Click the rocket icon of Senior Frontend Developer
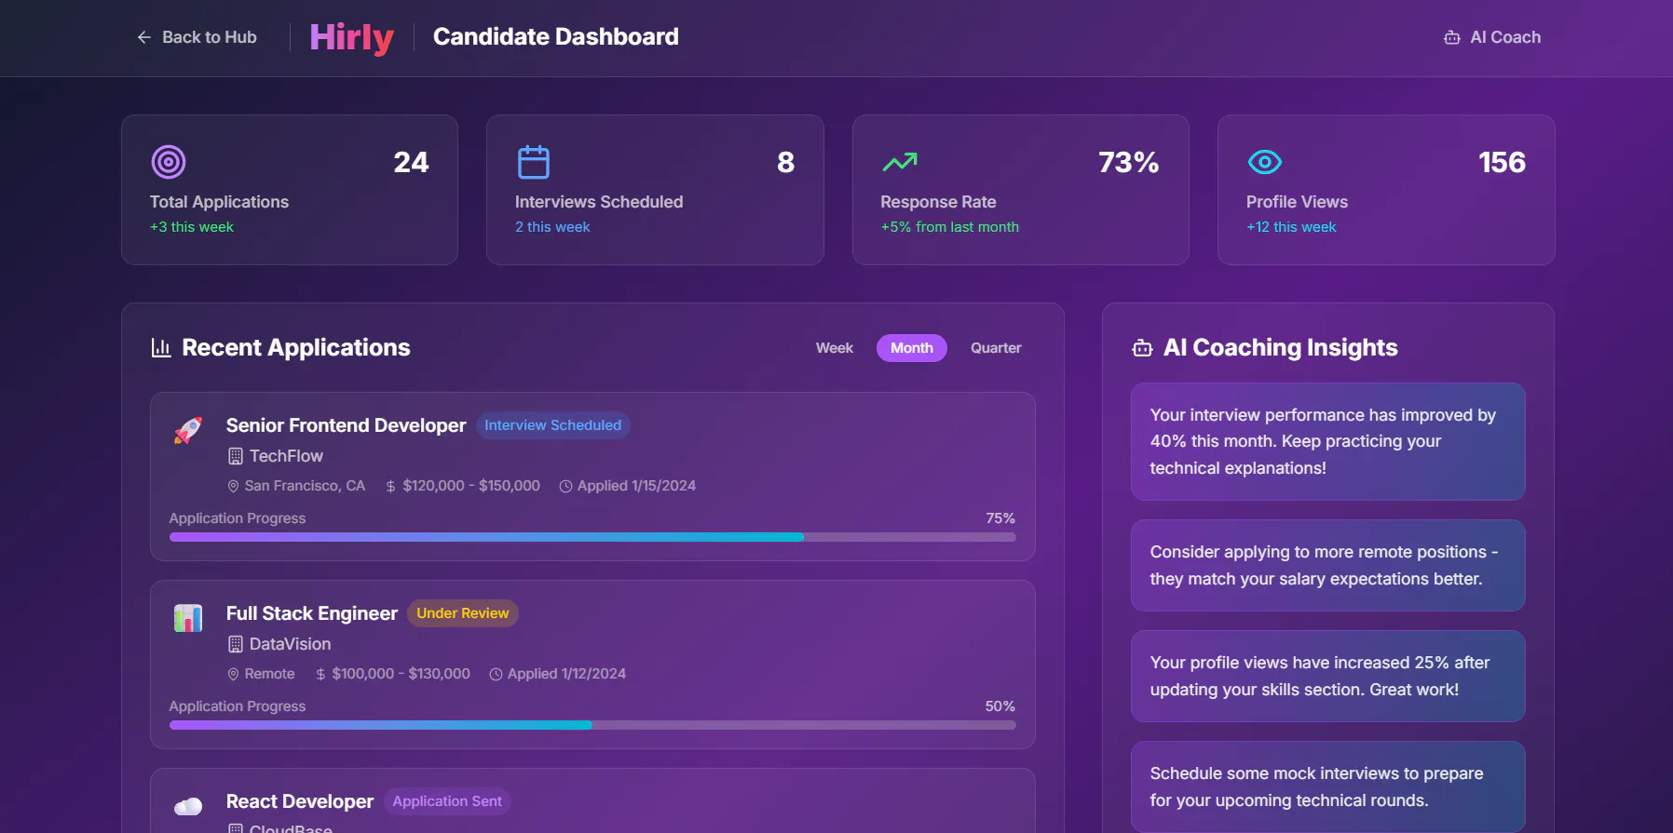The width and height of the screenshot is (1673, 833). pos(188,430)
